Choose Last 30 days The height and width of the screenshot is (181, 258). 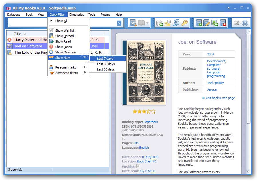click(108, 64)
